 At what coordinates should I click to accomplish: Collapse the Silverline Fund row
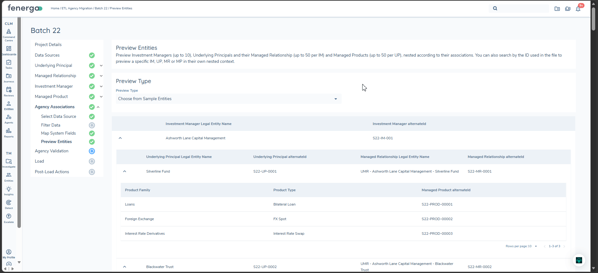click(125, 171)
